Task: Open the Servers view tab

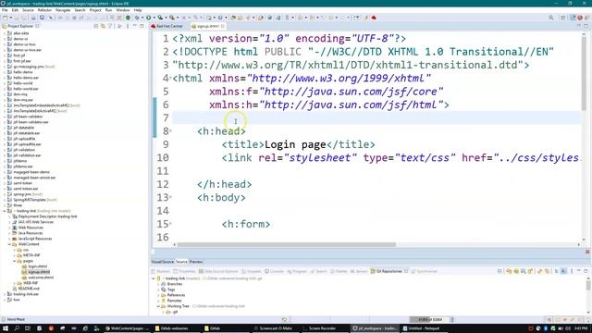Action: point(359,271)
